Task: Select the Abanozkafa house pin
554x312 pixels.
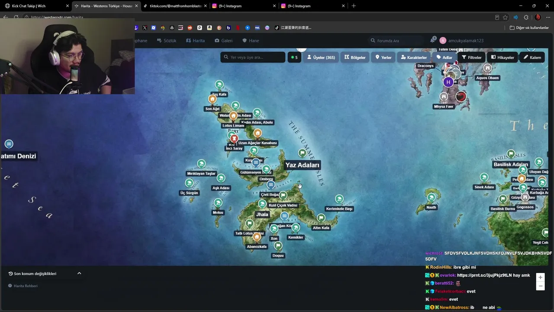Action: pos(257,237)
